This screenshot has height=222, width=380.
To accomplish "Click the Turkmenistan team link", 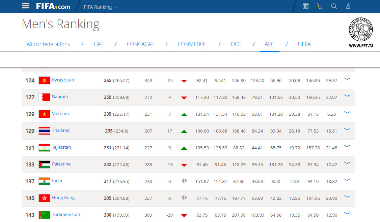I will coord(66,215).
